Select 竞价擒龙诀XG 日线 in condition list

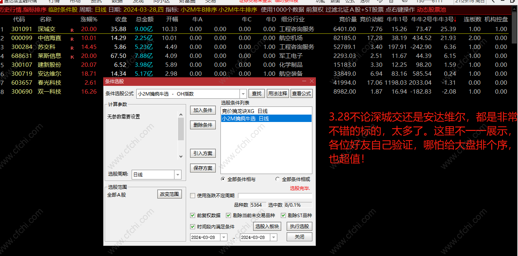click(x=266, y=111)
